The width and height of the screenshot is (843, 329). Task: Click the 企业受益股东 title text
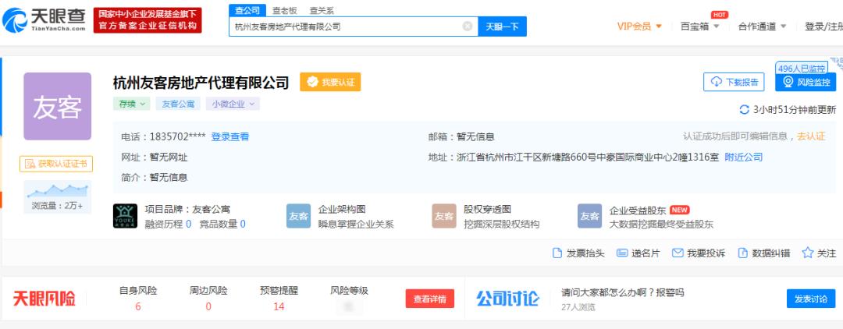638,210
